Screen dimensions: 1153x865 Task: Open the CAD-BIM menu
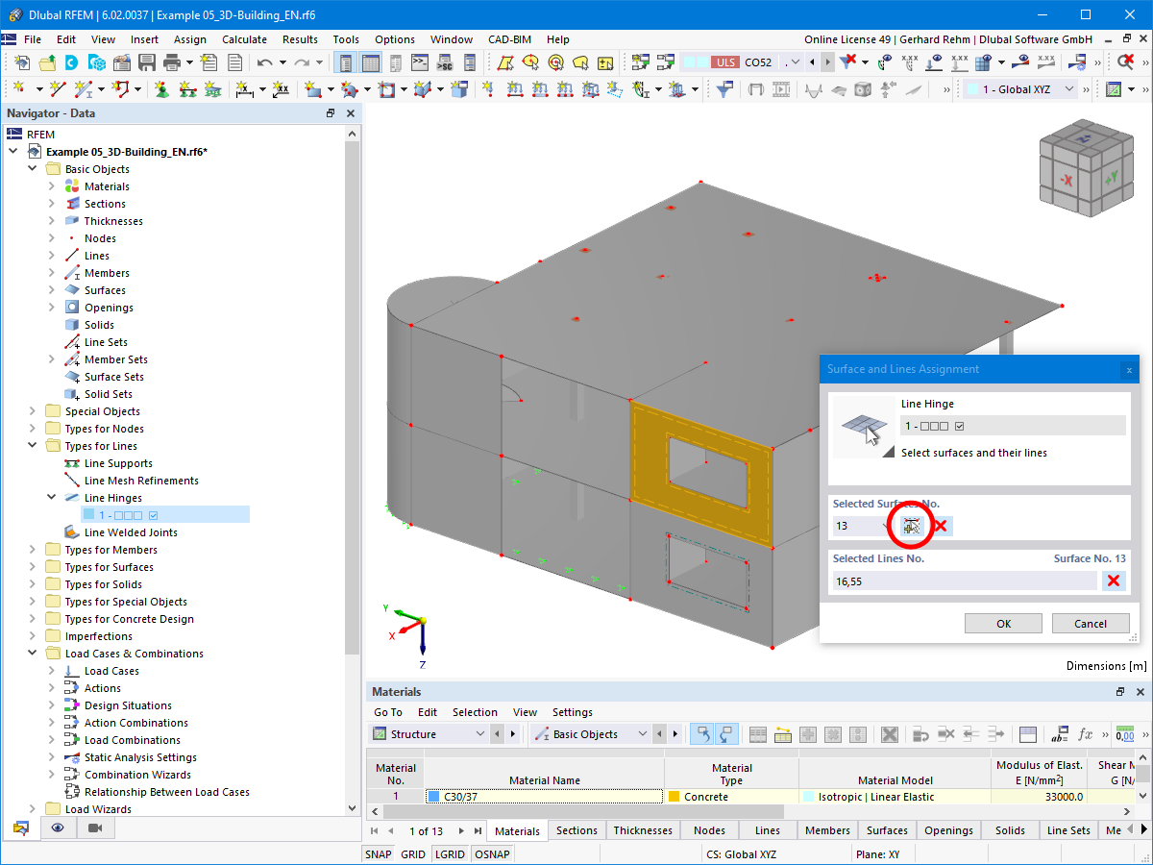click(x=509, y=39)
